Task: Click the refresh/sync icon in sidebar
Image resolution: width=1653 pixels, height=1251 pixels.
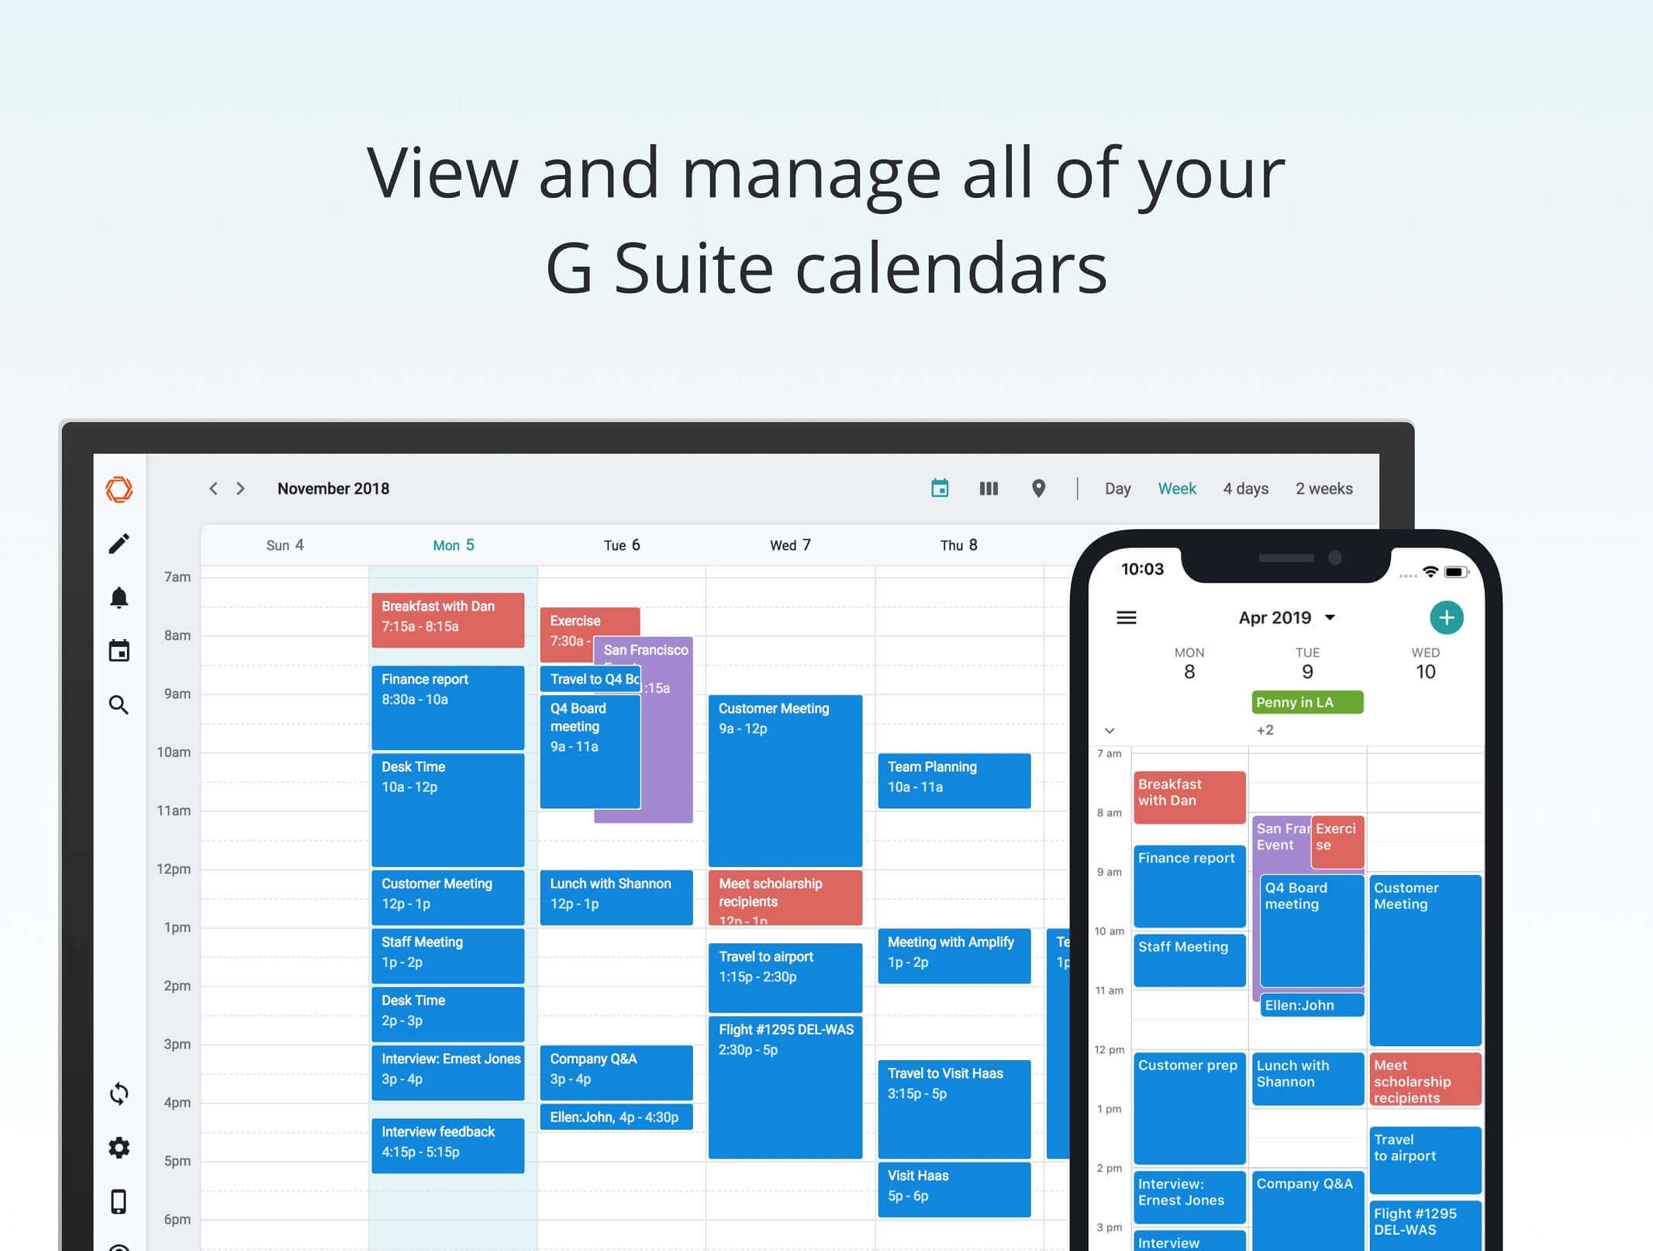Action: (x=119, y=1094)
